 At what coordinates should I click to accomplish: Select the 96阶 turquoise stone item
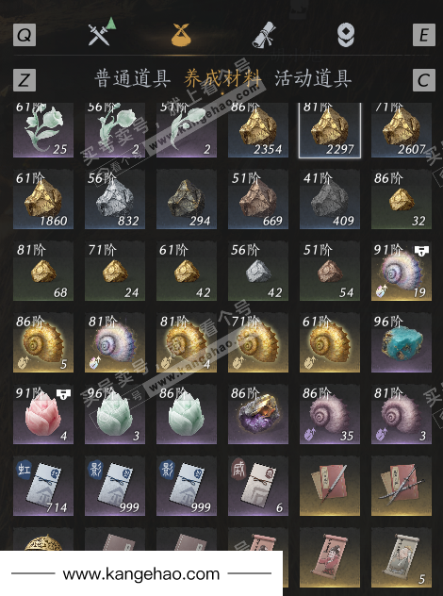point(402,342)
